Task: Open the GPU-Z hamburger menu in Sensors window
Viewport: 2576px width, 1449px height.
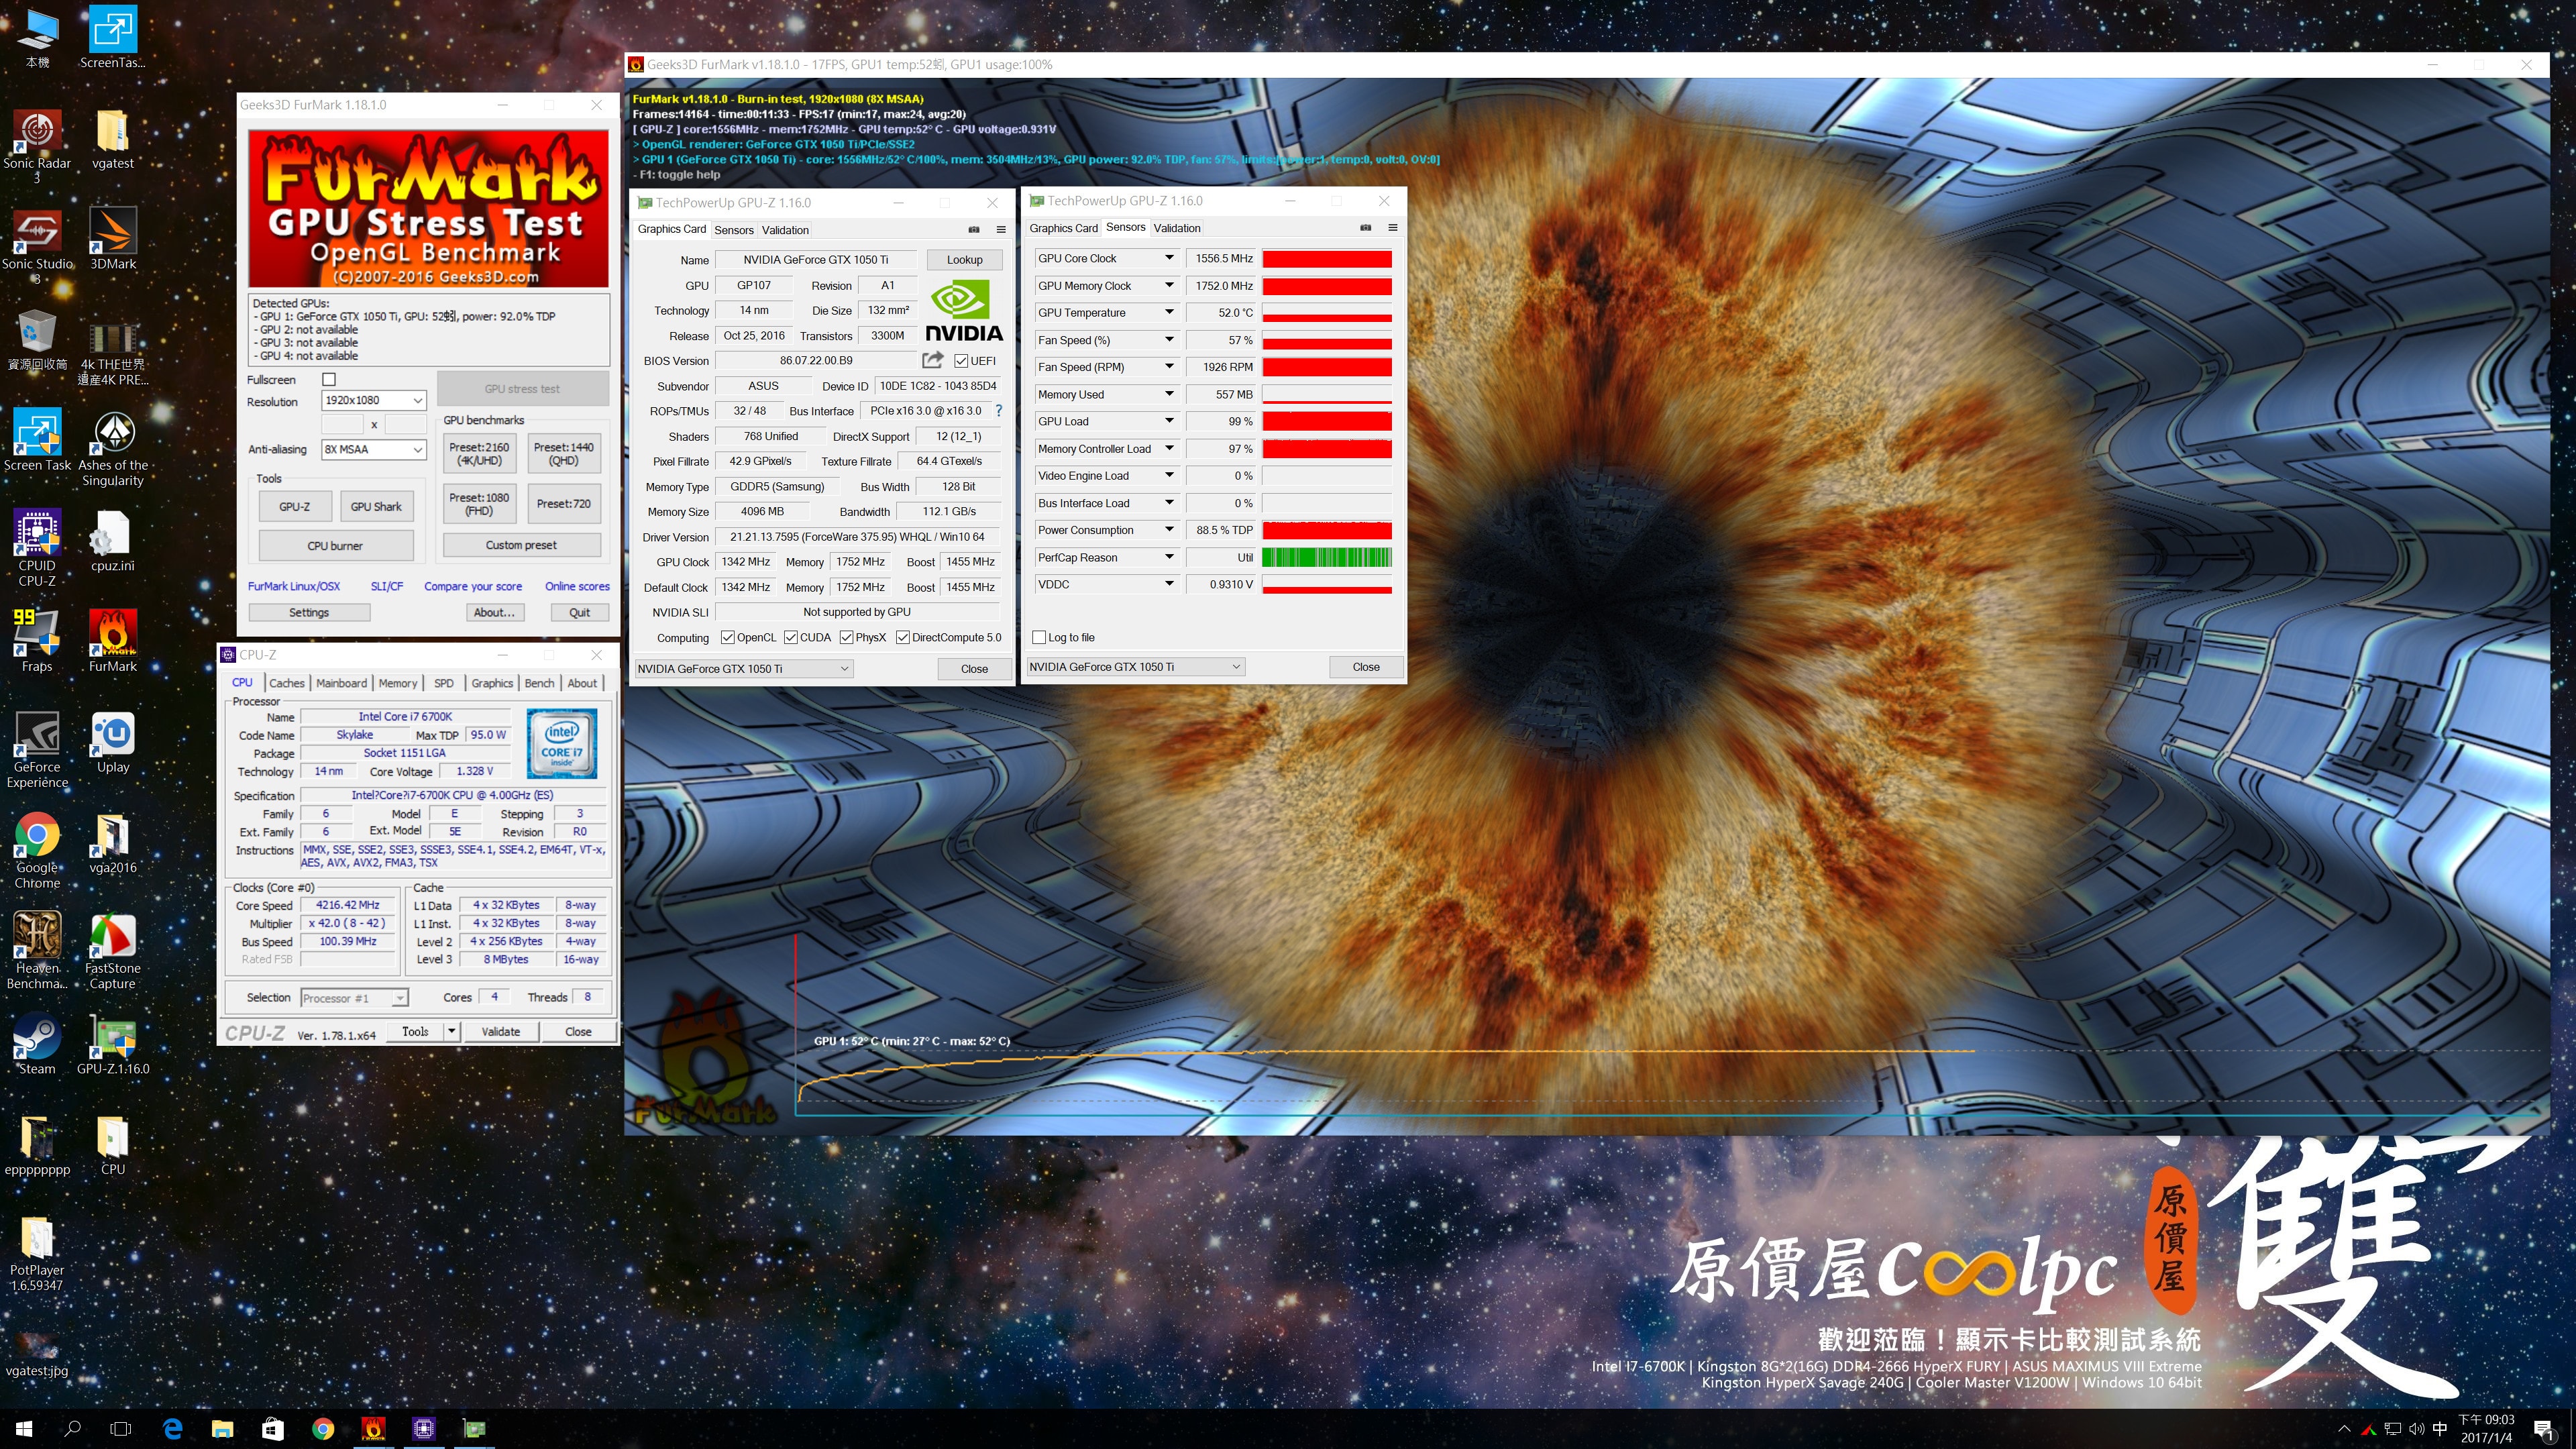Action: (1392, 228)
